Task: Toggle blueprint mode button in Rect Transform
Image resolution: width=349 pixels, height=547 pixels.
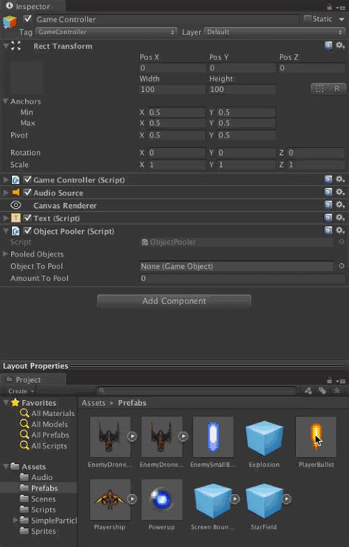Action: coord(320,89)
